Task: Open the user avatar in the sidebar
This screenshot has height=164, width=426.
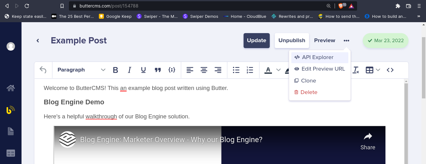Action: click(11, 46)
